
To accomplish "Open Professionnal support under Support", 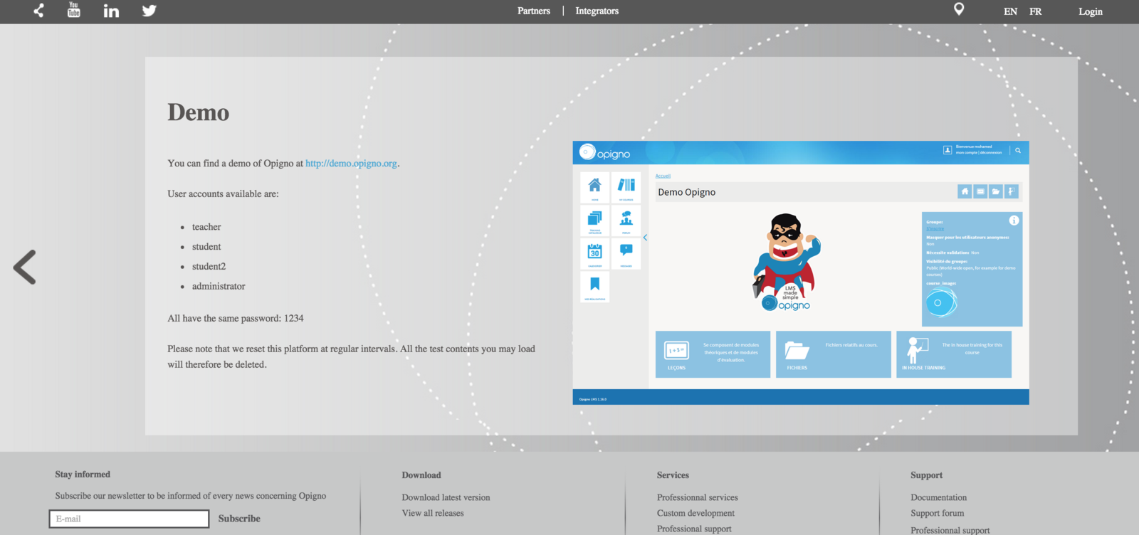I will click(x=950, y=530).
